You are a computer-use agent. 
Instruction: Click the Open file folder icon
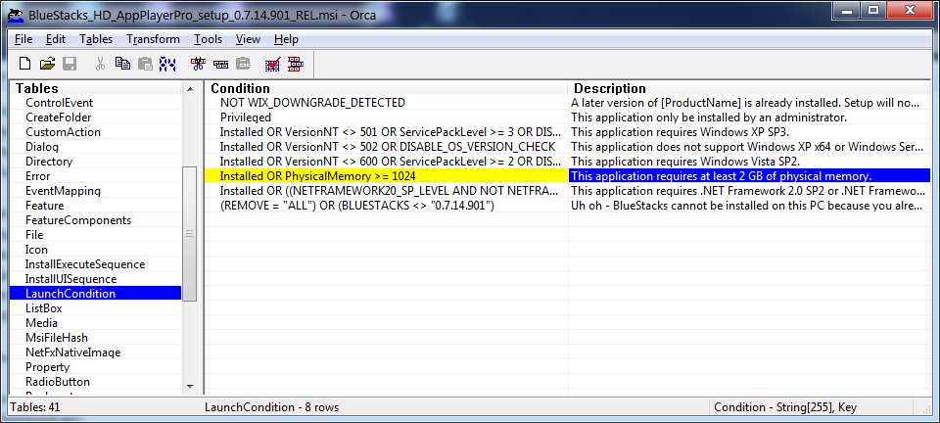pos(47,64)
